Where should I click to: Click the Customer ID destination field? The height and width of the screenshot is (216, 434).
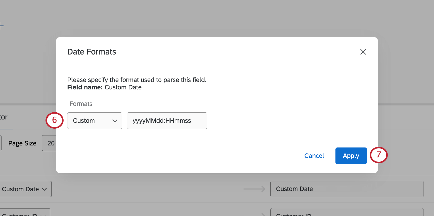347,213
